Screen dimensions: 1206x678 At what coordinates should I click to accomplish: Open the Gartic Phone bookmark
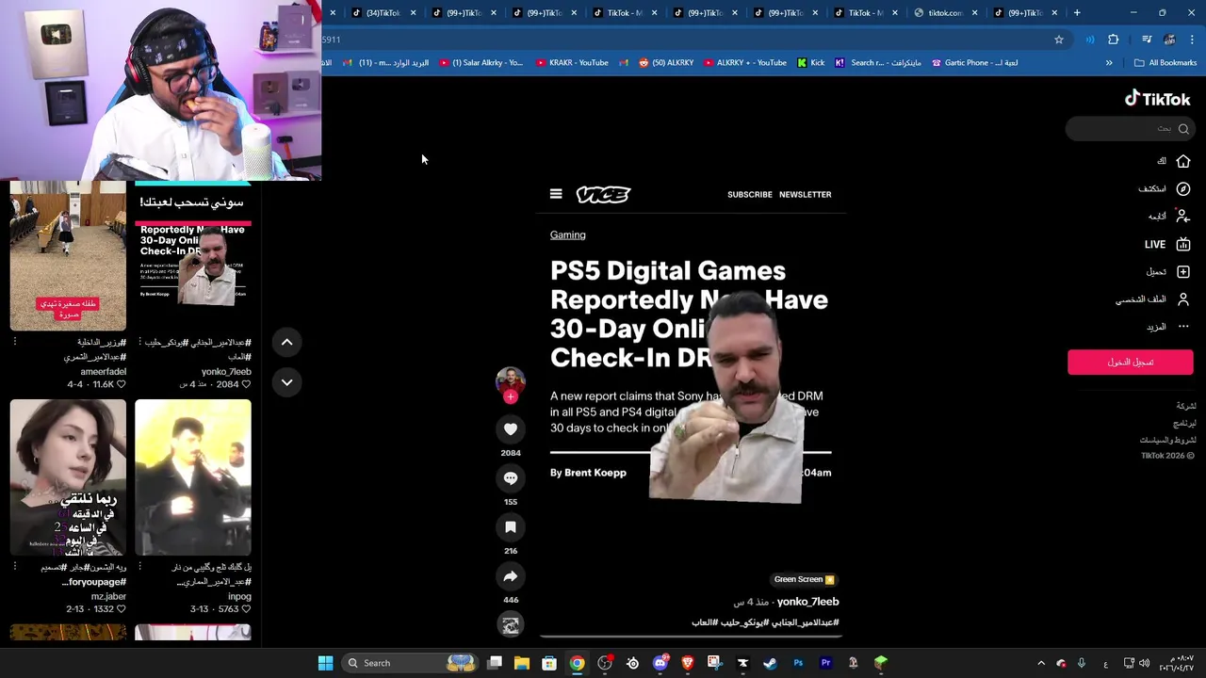pos(974,63)
